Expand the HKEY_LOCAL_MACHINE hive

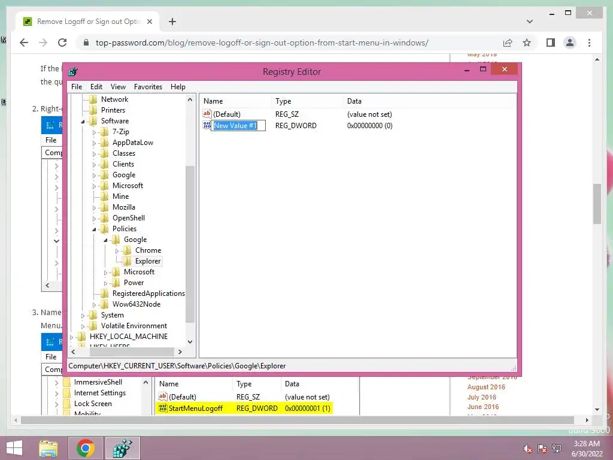[x=72, y=337]
